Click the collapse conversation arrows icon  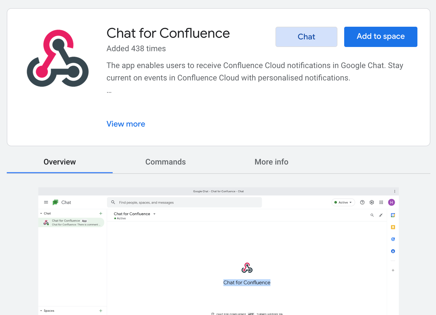pyautogui.click(x=381, y=215)
